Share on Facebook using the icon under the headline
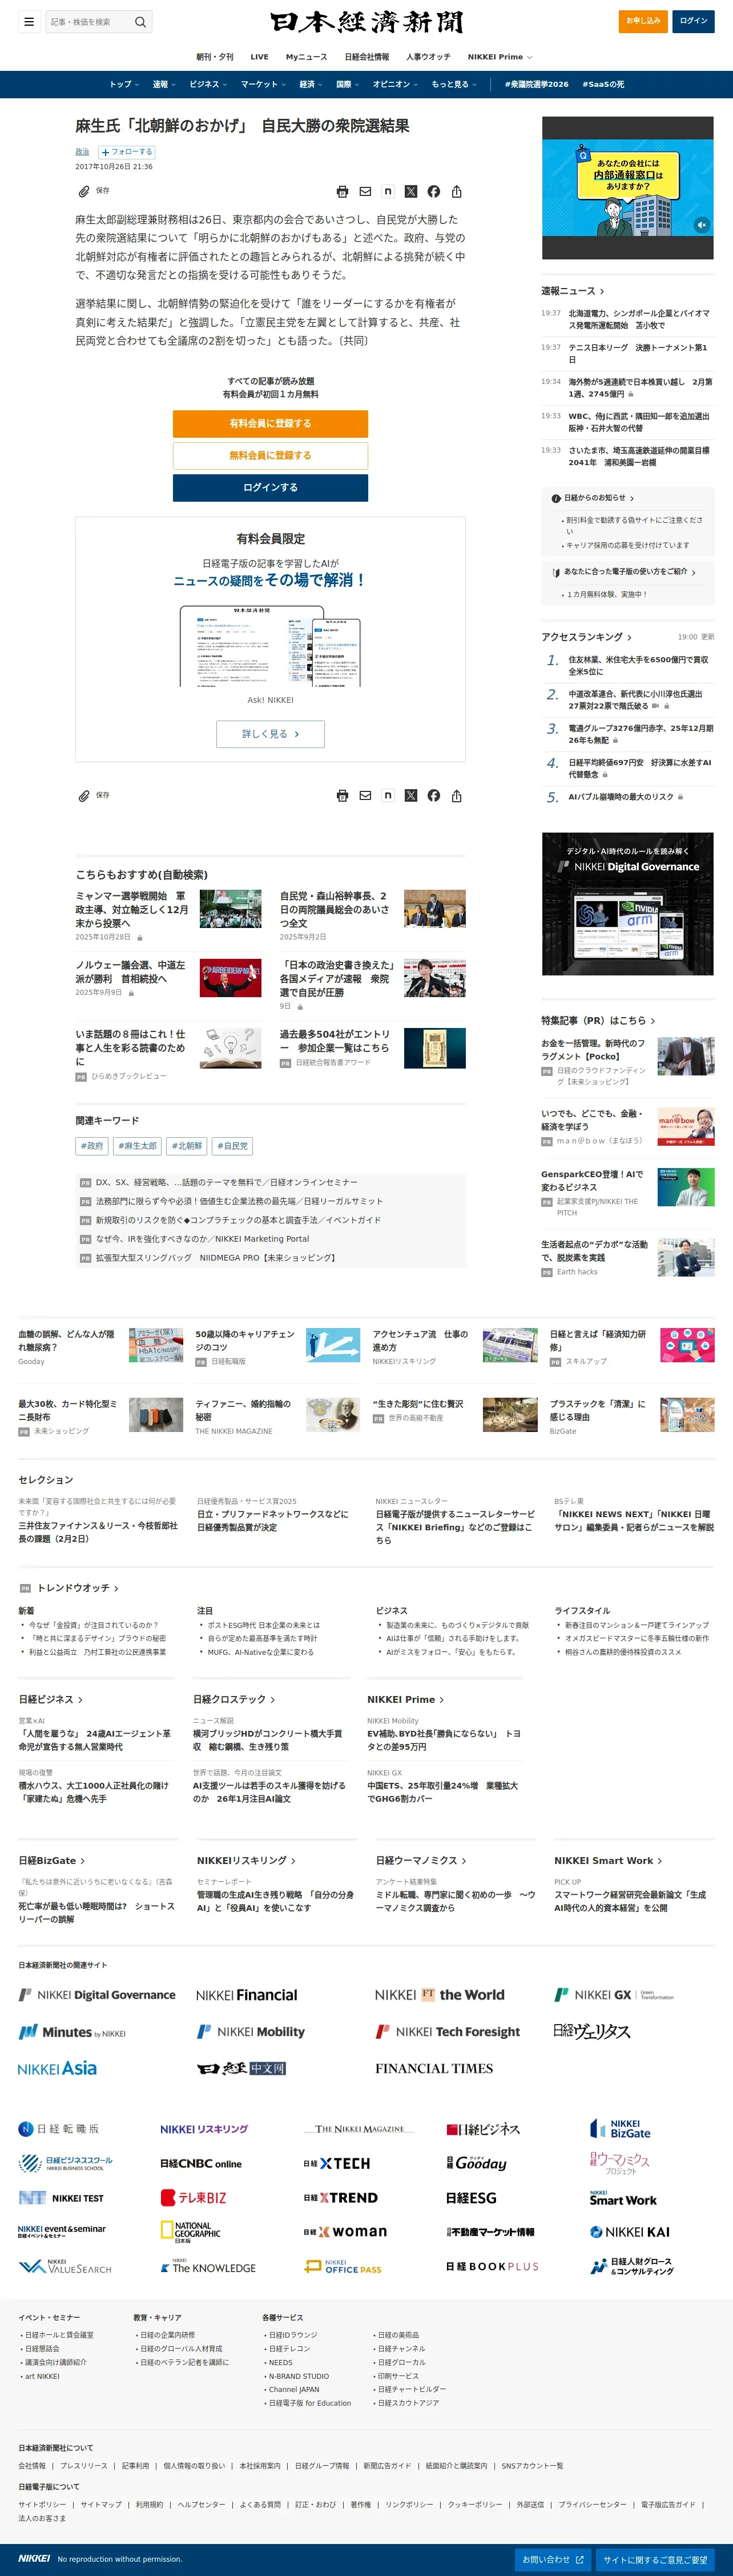733x2576 pixels. [x=433, y=191]
